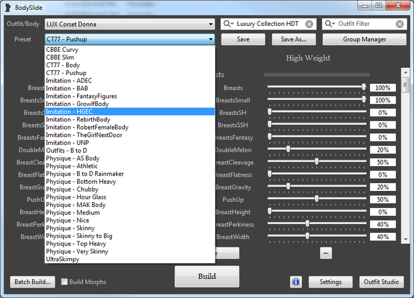Click the BreastWidth 40% value field
Image resolution: width=414 pixels, height=298 pixels.
(383, 237)
